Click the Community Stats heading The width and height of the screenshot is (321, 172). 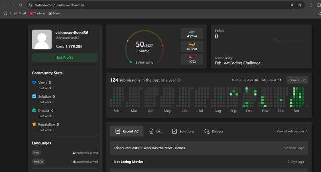(x=47, y=73)
